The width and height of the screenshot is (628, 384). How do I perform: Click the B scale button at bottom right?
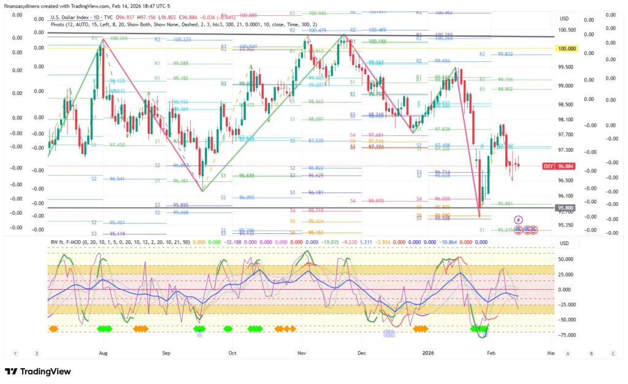point(591,353)
